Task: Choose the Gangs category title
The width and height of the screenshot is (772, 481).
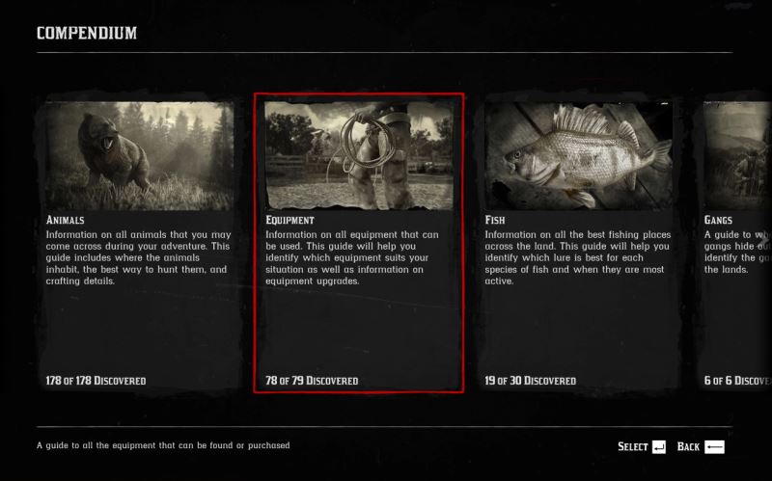Action: point(718,220)
